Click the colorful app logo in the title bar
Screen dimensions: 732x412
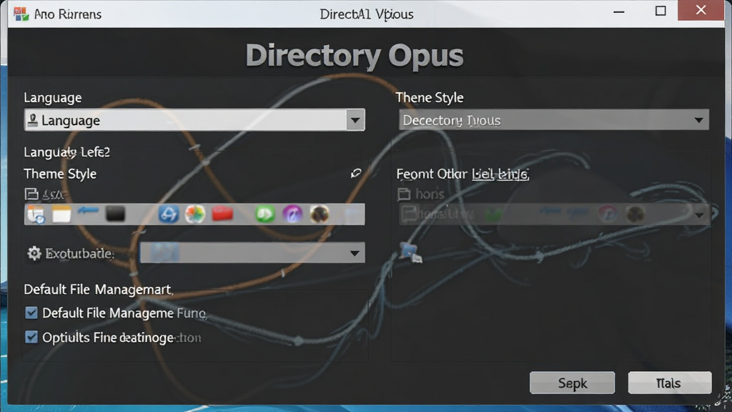pos(21,14)
